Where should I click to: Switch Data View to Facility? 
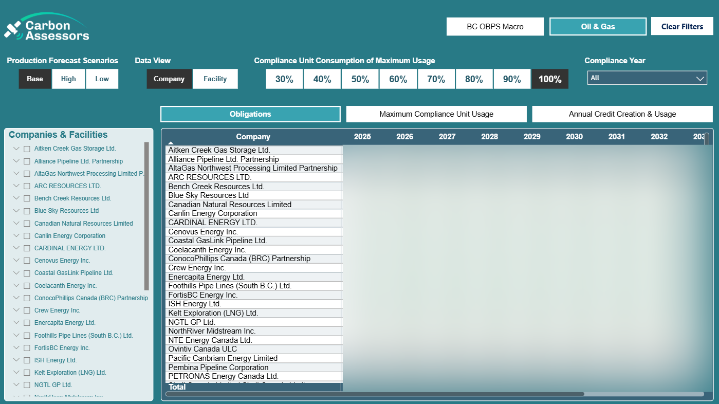tap(215, 79)
